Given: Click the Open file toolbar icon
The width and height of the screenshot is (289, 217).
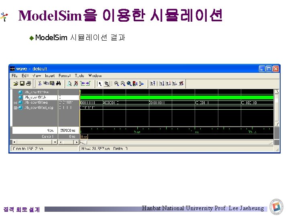Looking at the screenshot, I should 16,84.
